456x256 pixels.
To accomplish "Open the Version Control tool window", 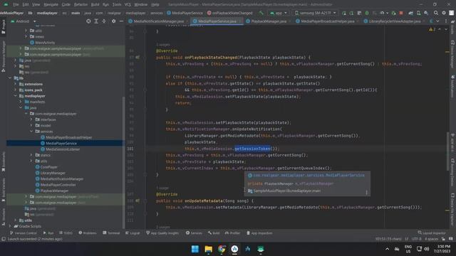I will pos(24,233).
